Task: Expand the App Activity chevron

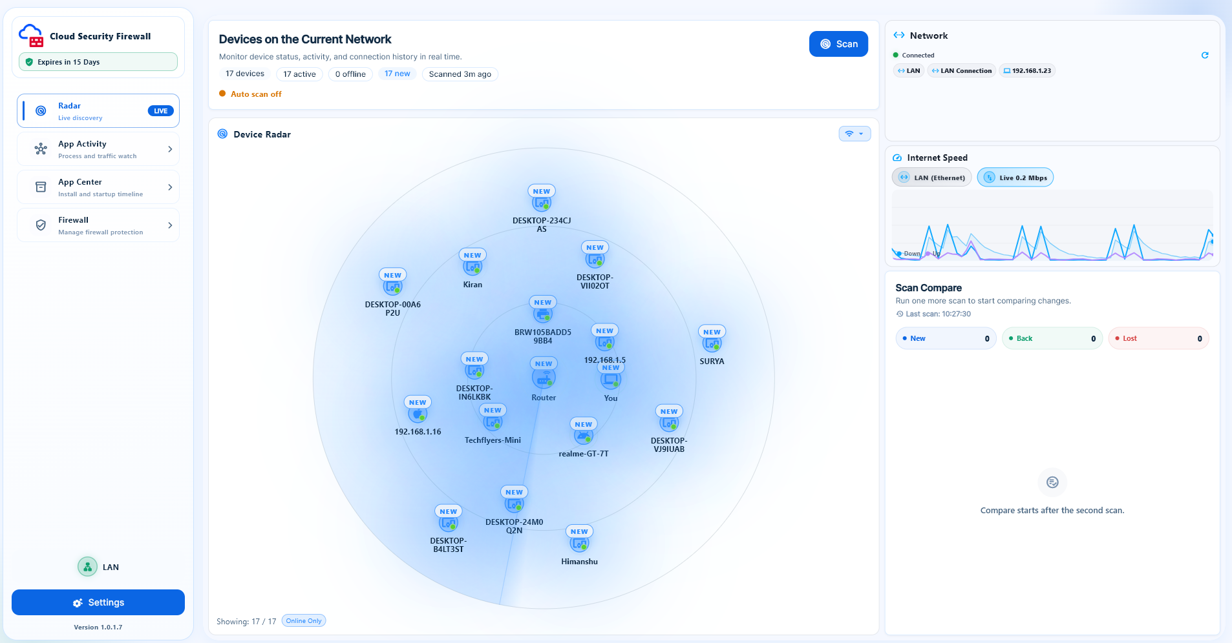Action: pyautogui.click(x=170, y=149)
